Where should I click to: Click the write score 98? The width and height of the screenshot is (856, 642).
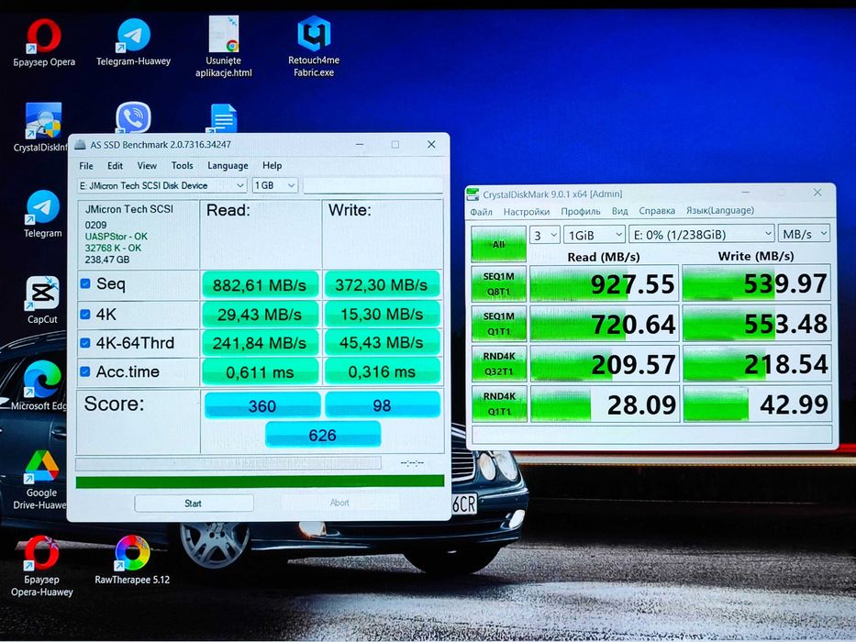point(383,405)
